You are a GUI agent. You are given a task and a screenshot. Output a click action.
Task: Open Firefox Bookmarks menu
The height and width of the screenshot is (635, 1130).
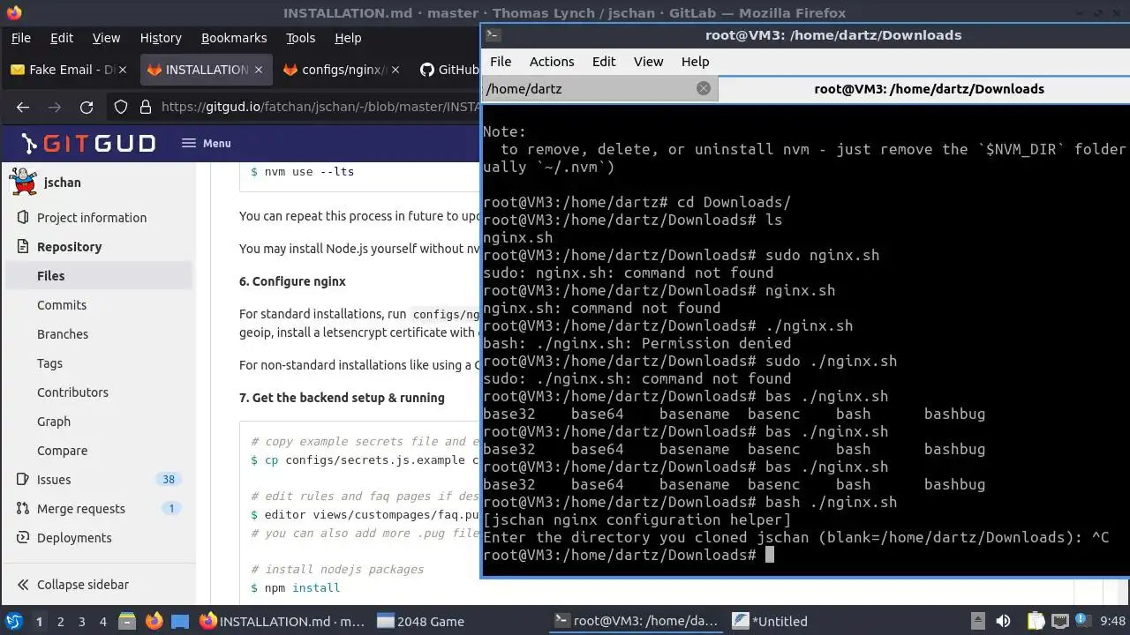pos(234,38)
